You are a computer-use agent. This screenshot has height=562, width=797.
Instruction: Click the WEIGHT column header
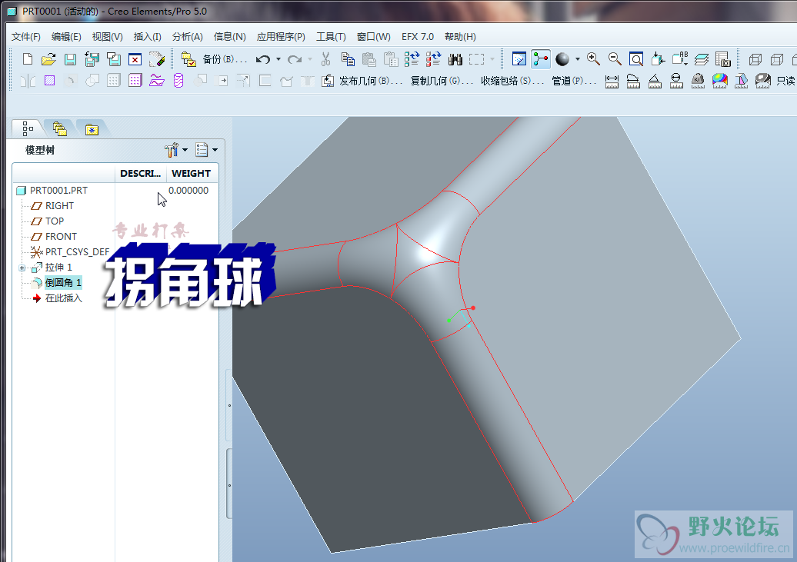tap(191, 173)
